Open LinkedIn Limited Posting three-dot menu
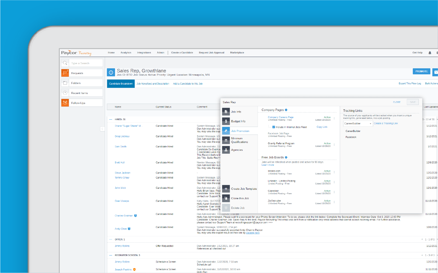The image size is (438, 273). click(x=334, y=182)
